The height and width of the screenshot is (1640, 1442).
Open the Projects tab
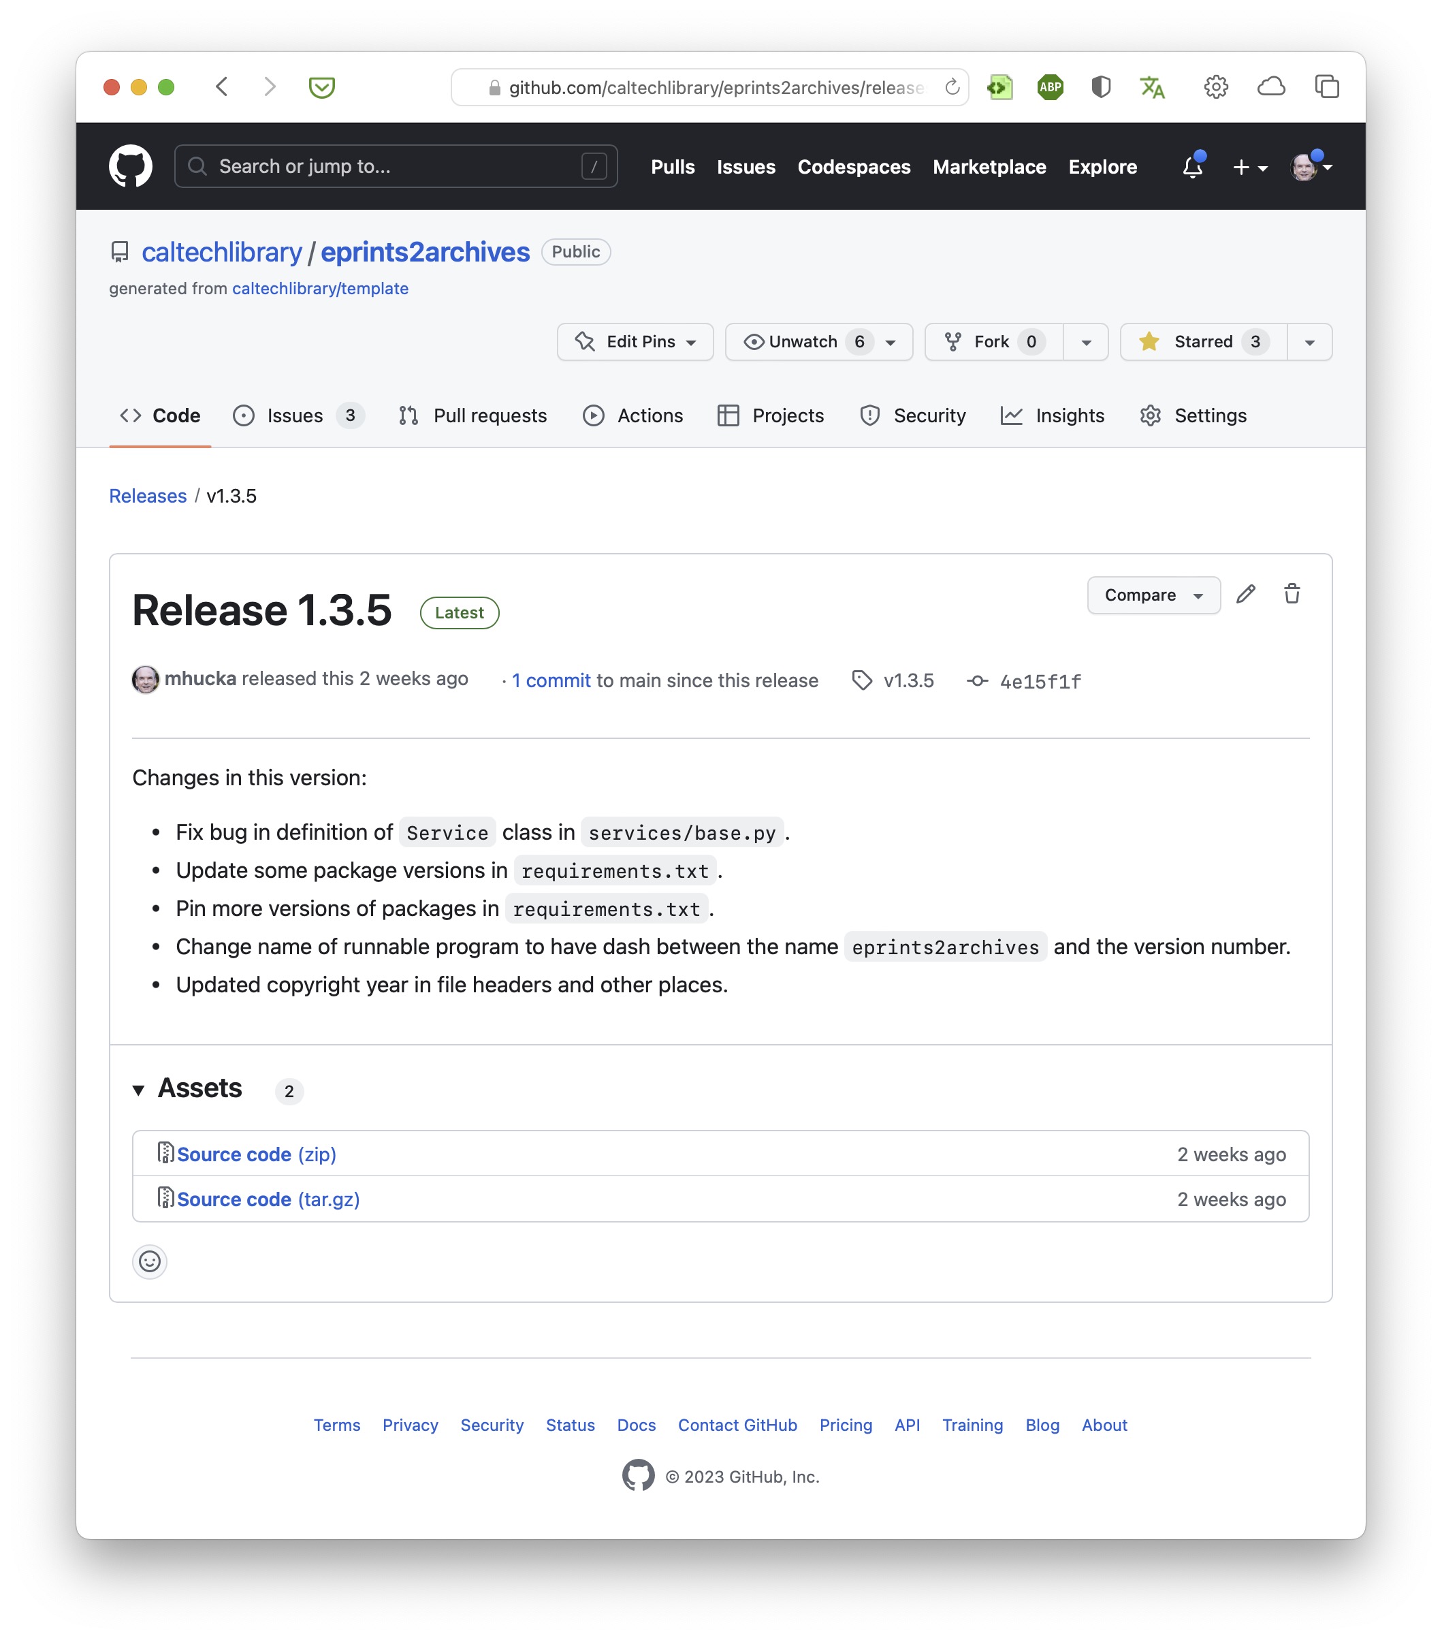coord(770,415)
